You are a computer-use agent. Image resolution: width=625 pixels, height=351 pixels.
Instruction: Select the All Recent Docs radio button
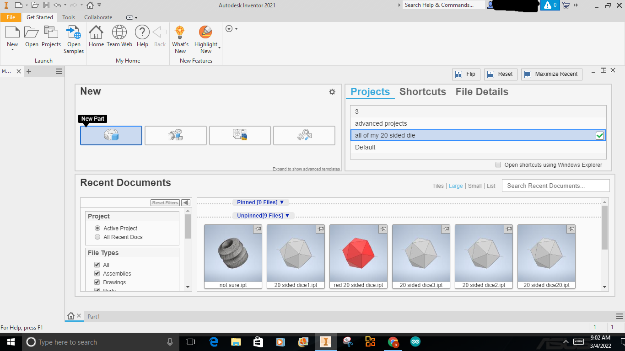coord(97,237)
